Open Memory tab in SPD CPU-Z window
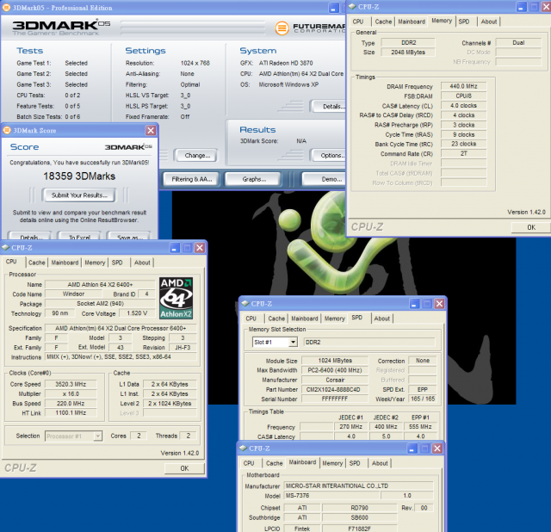 (x=335, y=319)
